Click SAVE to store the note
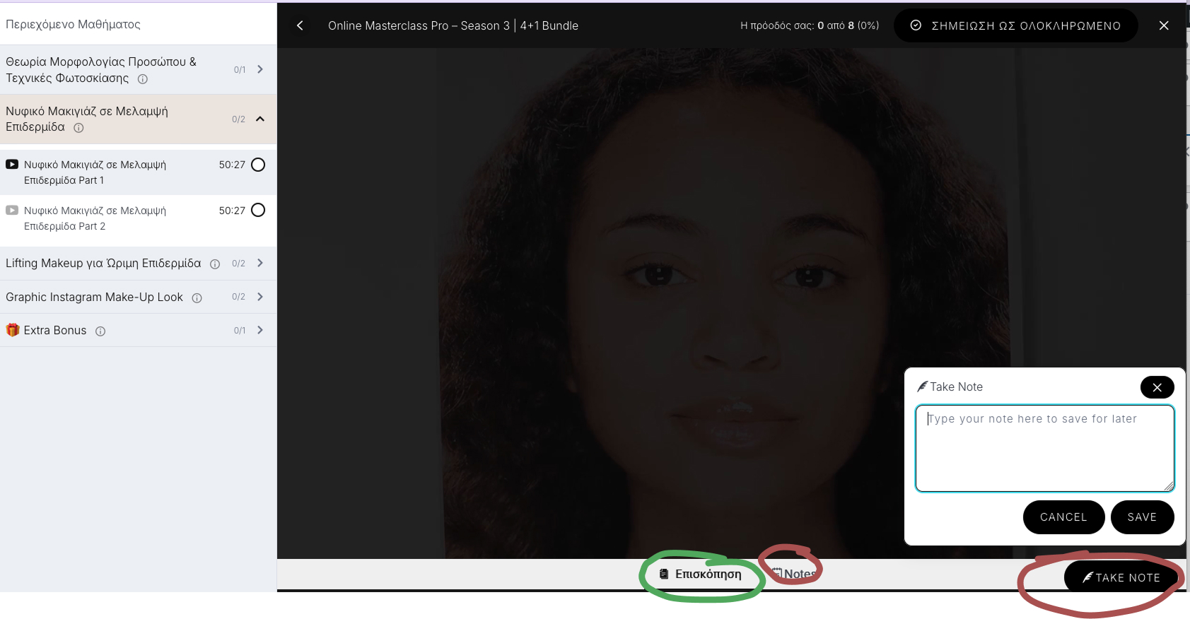 (1142, 517)
